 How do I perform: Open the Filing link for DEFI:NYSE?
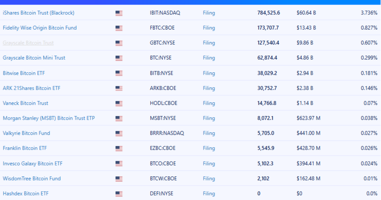point(209,194)
